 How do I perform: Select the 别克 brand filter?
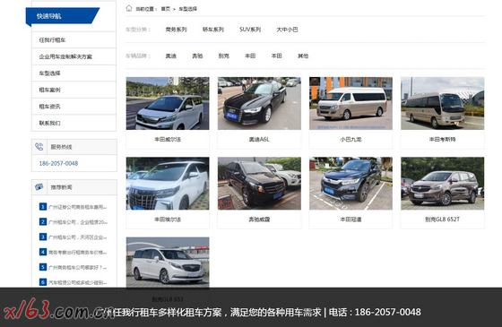tap(224, 56)
